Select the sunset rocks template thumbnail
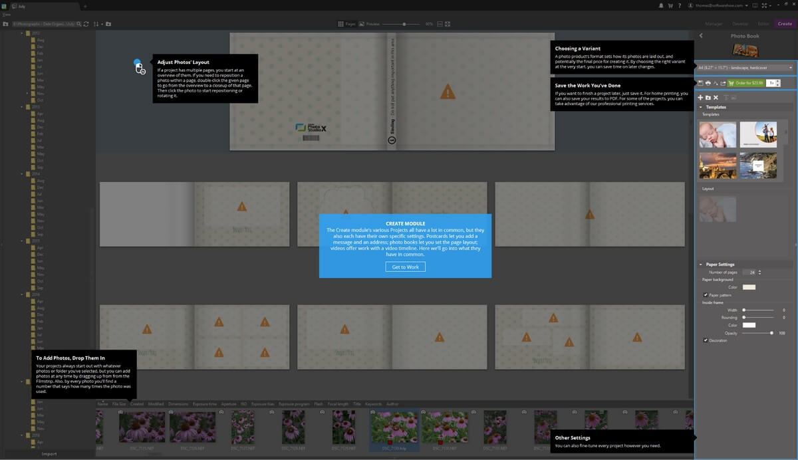The image size is (798, 460). point(718,166)
